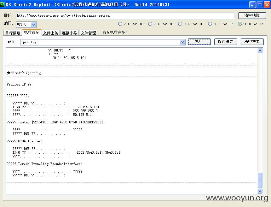Click the K8 application icon in title bar
This screenshot has width=271, height=207.
pyautogui.click(x=2, y=4)
